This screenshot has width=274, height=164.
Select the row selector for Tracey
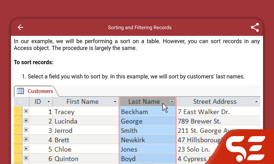18,111
